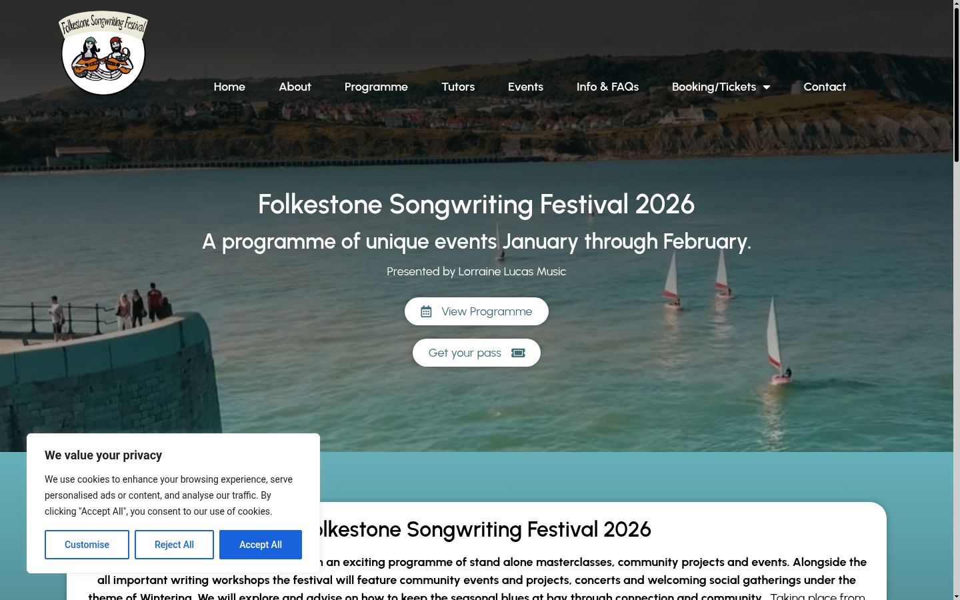Accept all cookies in the privacy banner

point(261,545)
